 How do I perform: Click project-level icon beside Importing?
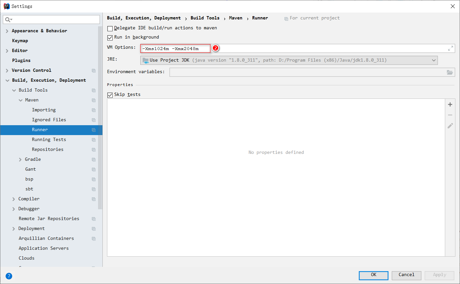94,110
